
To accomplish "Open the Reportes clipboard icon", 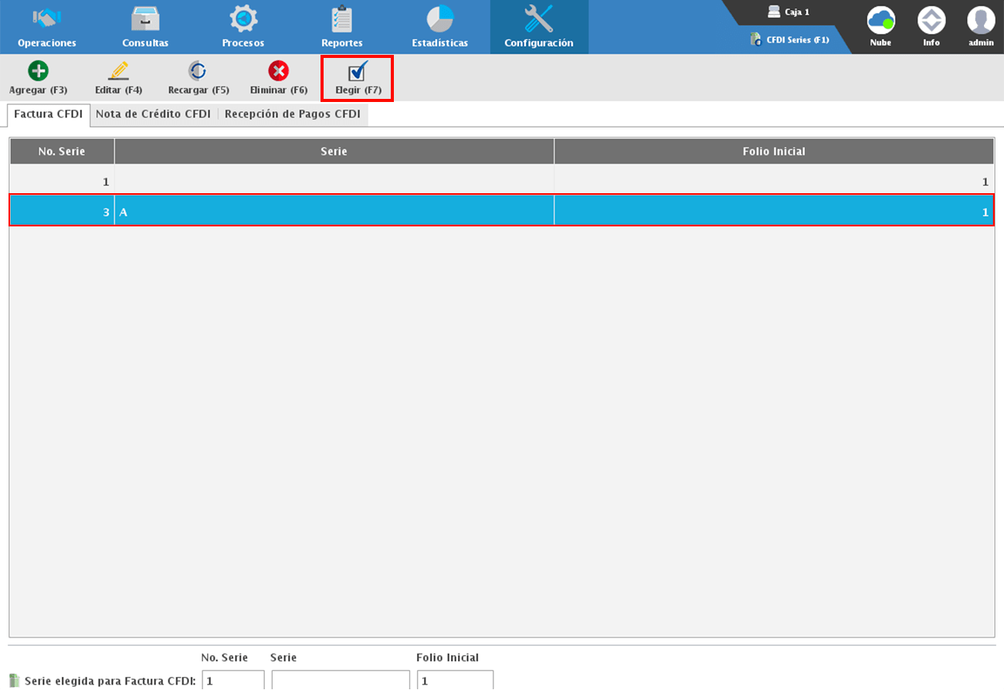I will point(341,19).
